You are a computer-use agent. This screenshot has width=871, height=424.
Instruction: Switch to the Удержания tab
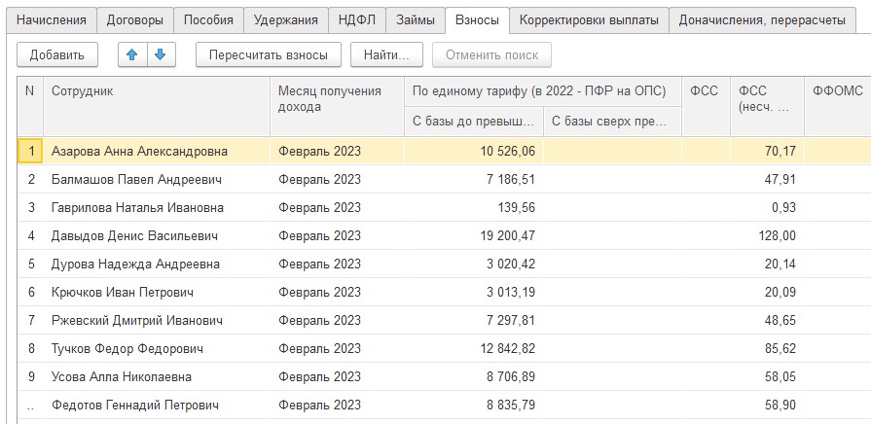[285, 19]
